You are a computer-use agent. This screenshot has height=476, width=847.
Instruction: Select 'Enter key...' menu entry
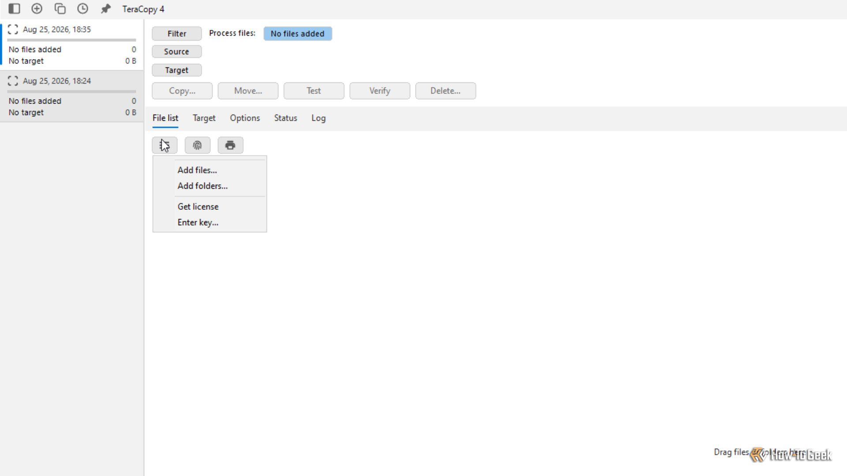[x=210, y=223]
